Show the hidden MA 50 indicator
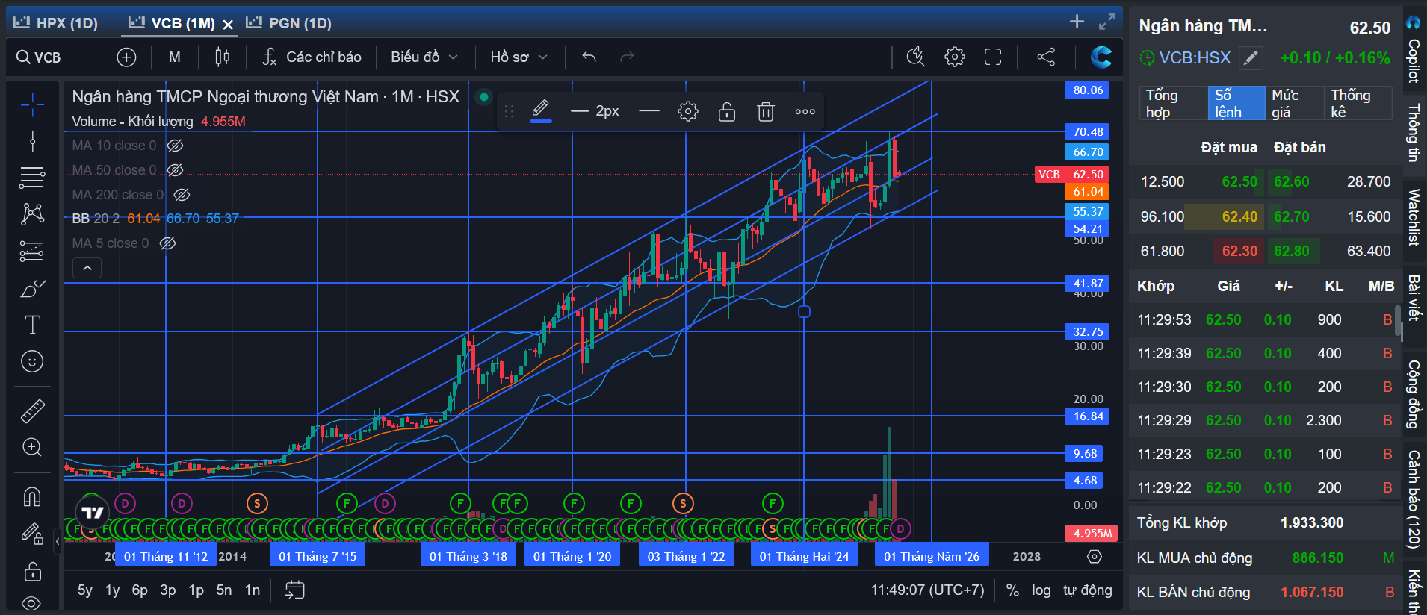The image size is (1427, 615). tap(175, 170)
